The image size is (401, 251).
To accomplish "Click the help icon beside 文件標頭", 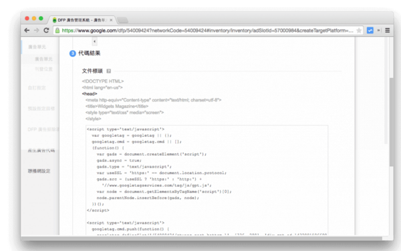I will (x=109, y=71).
